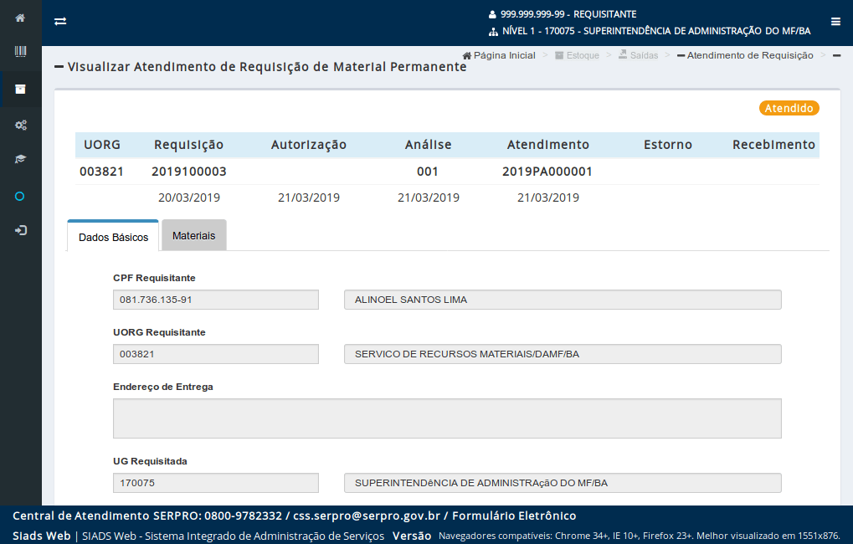Click the user profile icon in header
This screenshot has height=544, width=853.
[x=492, y=15]
